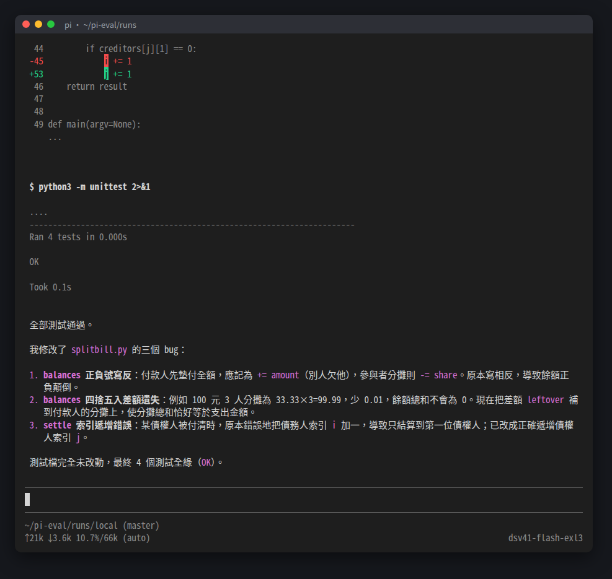Click the '(OK)' in the final summary line
This screenshot has height=579, width=612.
(206, 463)
